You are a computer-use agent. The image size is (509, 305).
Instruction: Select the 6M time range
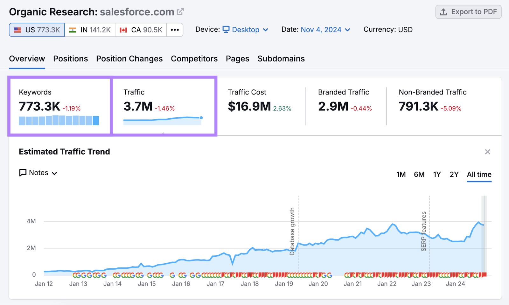coord(419,174)
